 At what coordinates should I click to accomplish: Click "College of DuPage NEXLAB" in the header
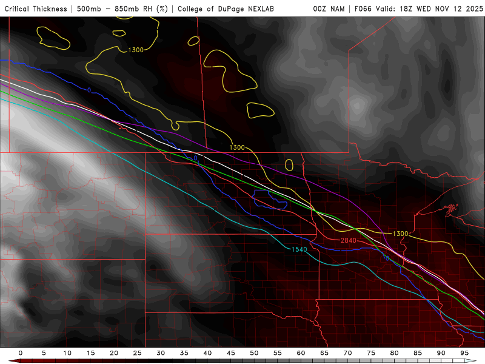point(226,8)
